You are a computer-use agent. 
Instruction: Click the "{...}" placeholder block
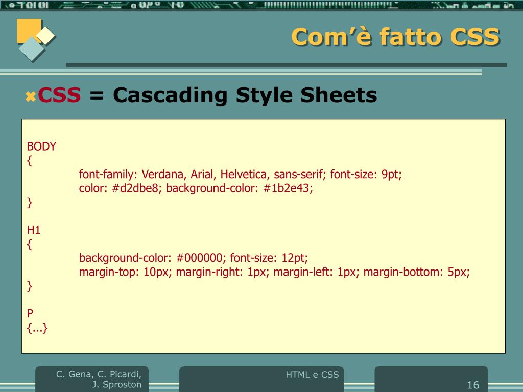pyautogui.click(x=37, y=328)
